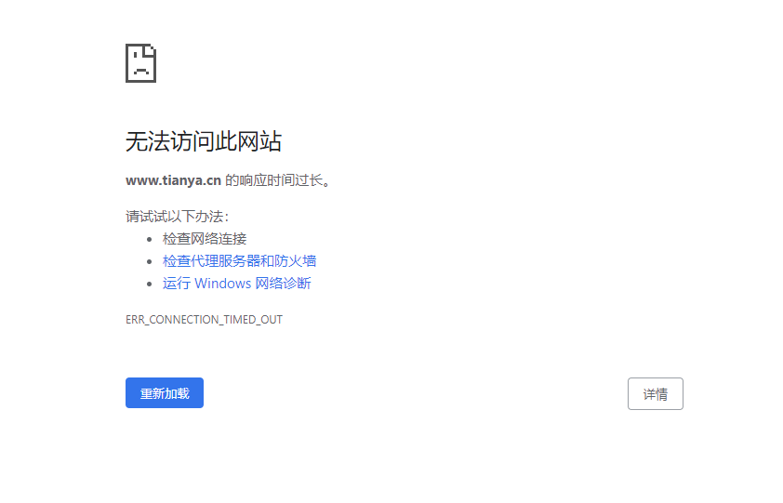The image size is (783, 503).
Task: Click the www.tianya.cn domain text
Action: point(173,180)
